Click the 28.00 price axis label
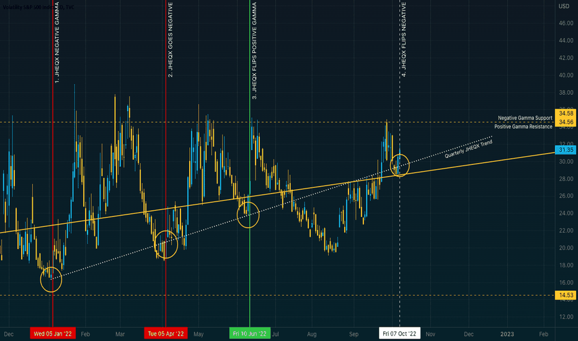The image size is (578, 341). pyautogui.click(x=566, y=179)
